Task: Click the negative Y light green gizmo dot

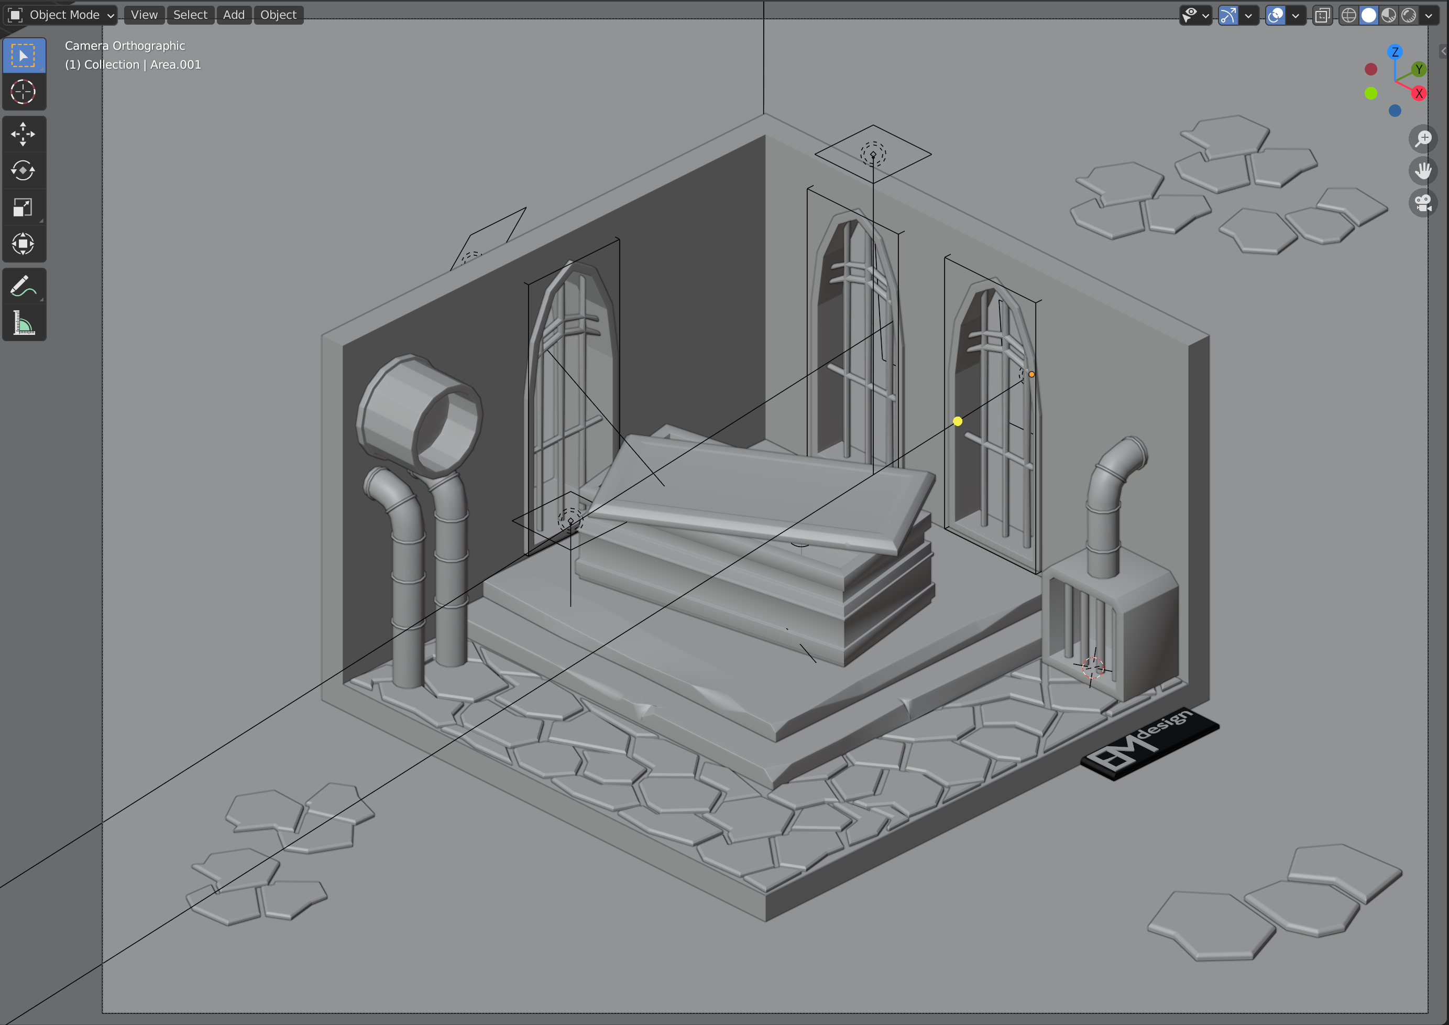Action: point(1371,93)
